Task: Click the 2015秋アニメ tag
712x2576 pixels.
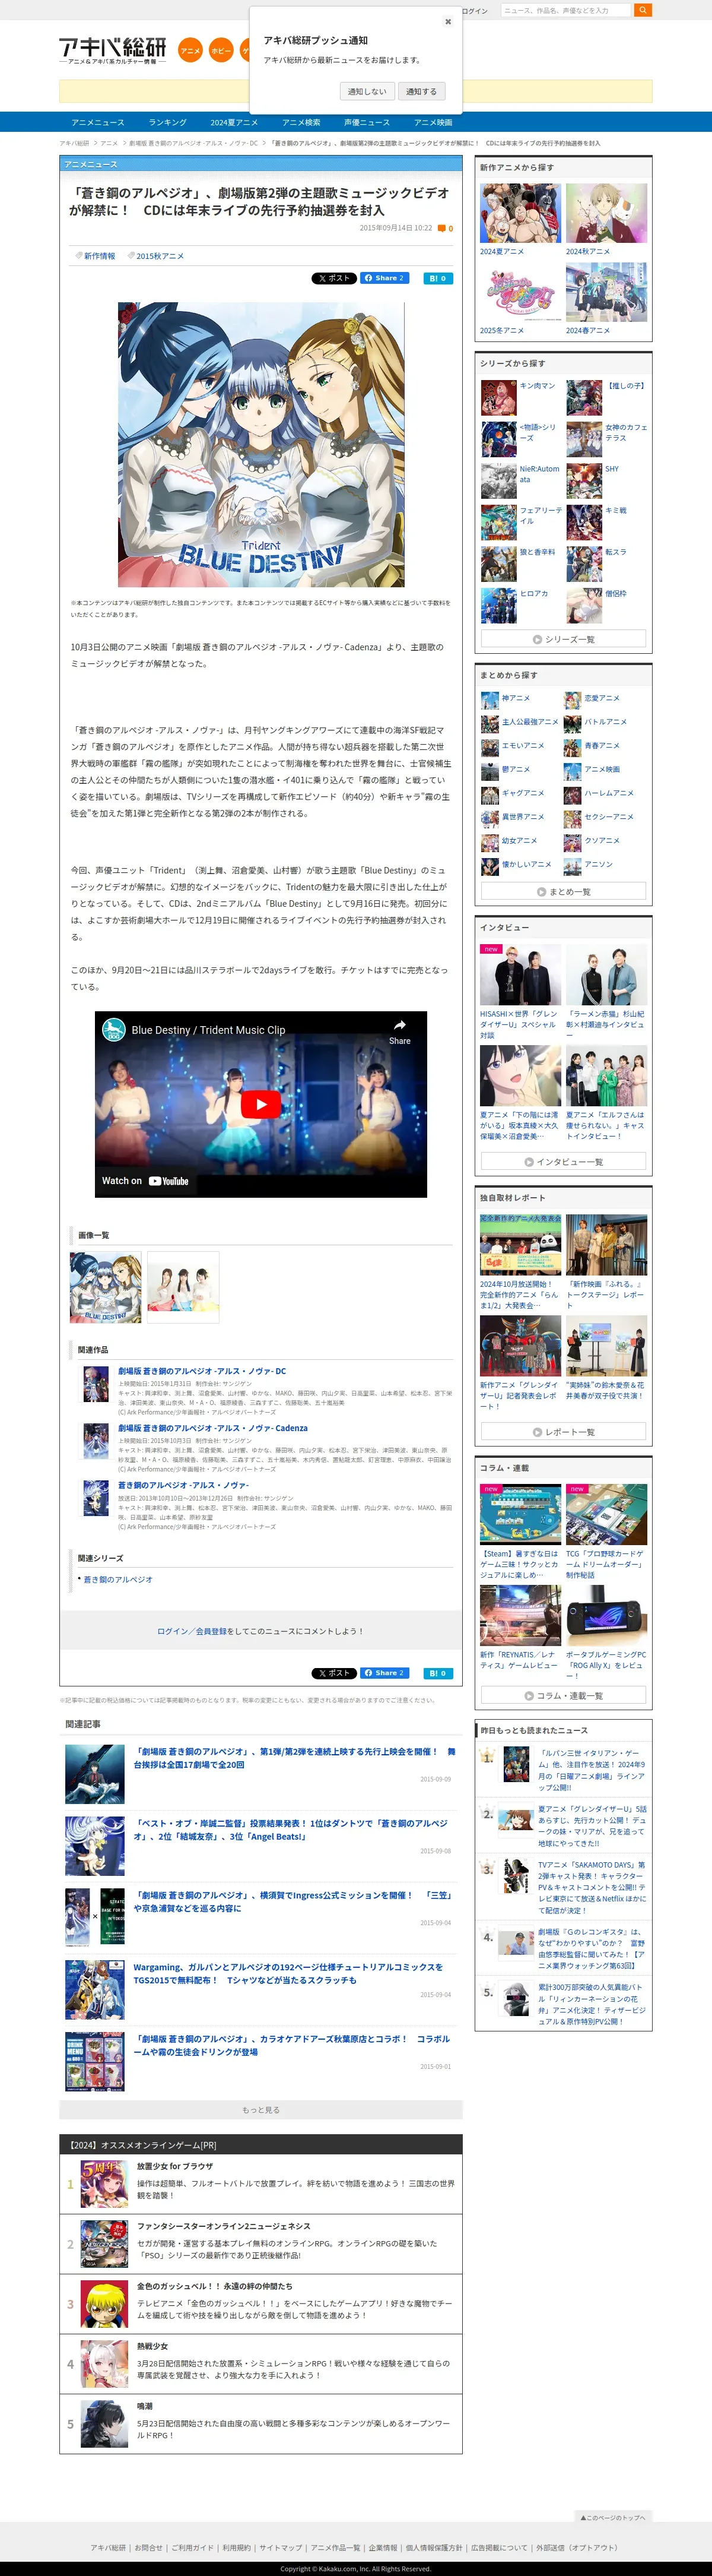Action: (x=160, y=256)
